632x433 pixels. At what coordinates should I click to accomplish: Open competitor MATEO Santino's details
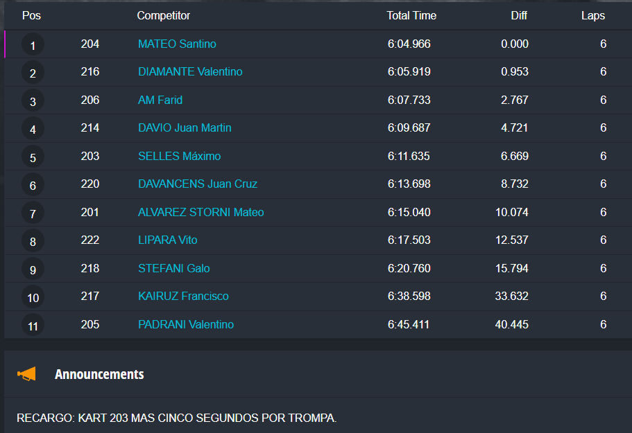(177, 44)
